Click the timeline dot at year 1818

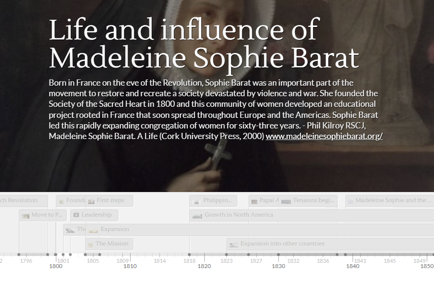[x=189, y=255]
